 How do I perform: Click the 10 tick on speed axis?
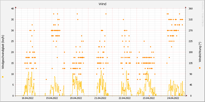pos(13,74)
